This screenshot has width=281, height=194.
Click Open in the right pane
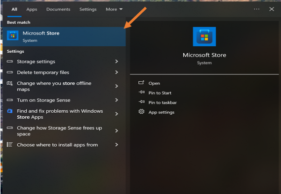coord(154,83)
